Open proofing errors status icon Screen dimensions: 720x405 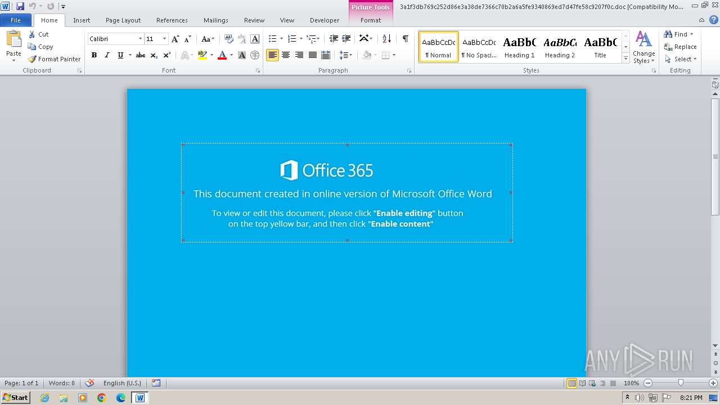(x=89, y=383)
